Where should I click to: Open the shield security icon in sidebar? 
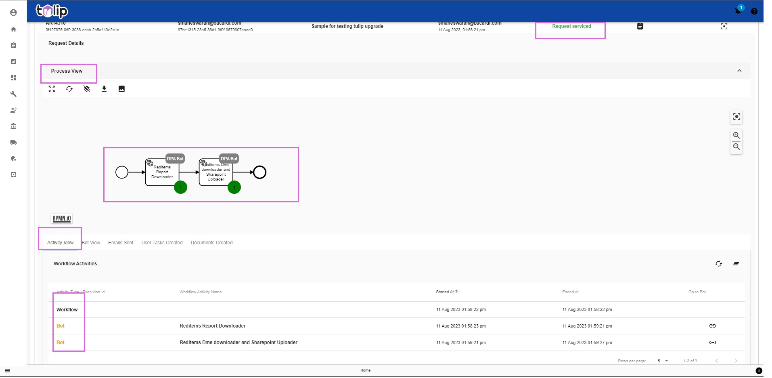point(13,158)
